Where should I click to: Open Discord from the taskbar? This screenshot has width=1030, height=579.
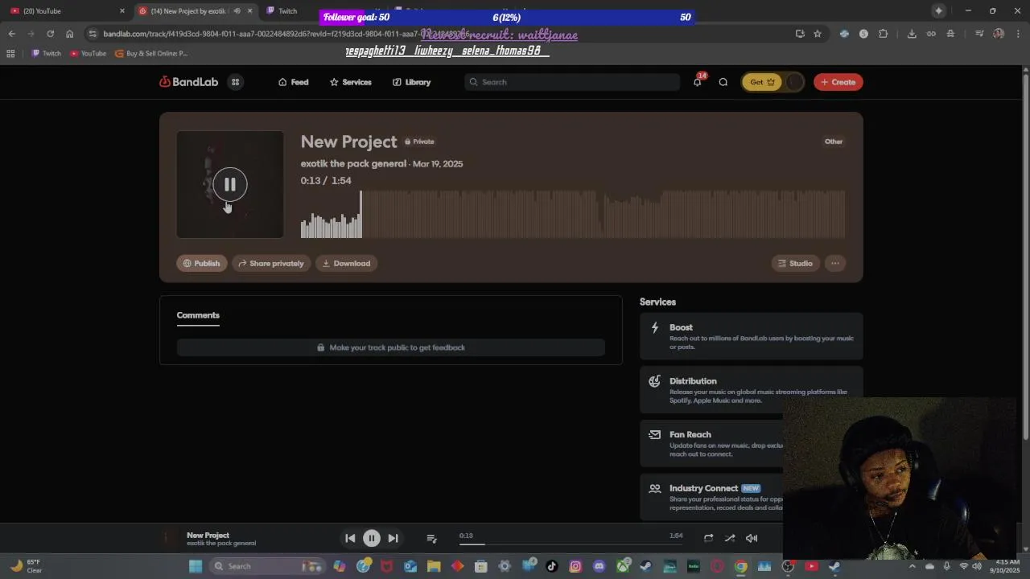(x=599, y=566)
